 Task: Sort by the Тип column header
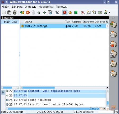point(68,22)
